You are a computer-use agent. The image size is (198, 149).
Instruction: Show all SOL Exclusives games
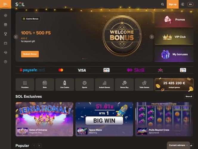(189, 96)
